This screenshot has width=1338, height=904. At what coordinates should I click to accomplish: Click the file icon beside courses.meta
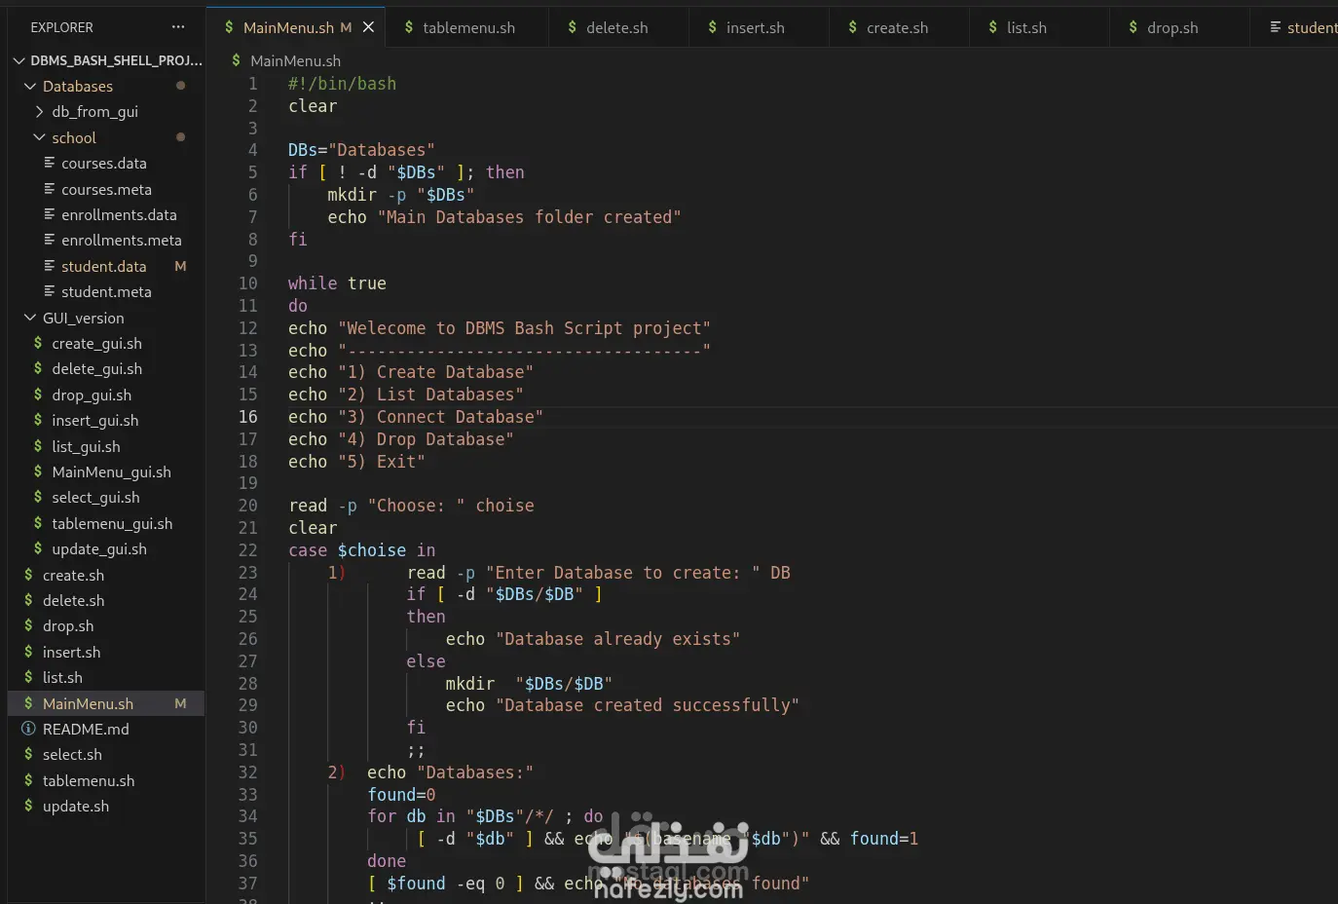click(49, 189)
